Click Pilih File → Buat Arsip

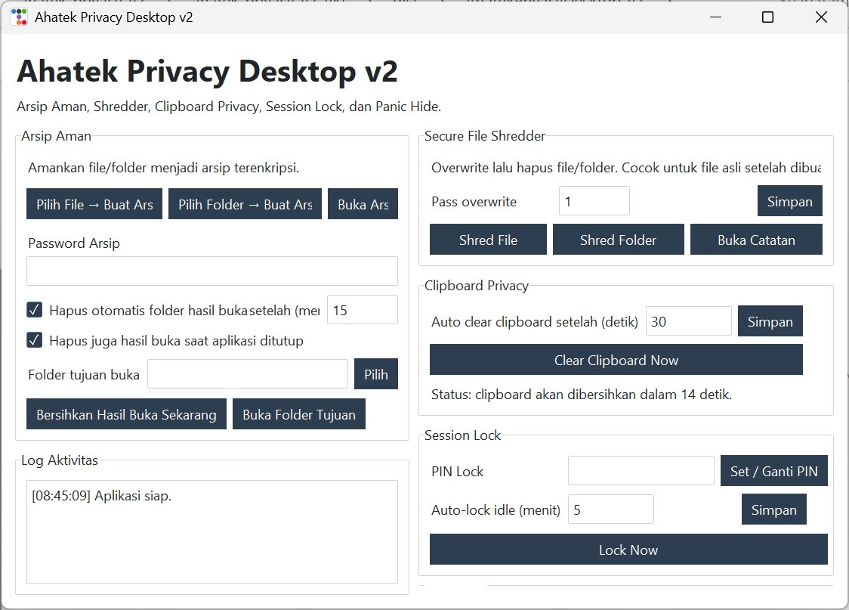tap(94, 203)
